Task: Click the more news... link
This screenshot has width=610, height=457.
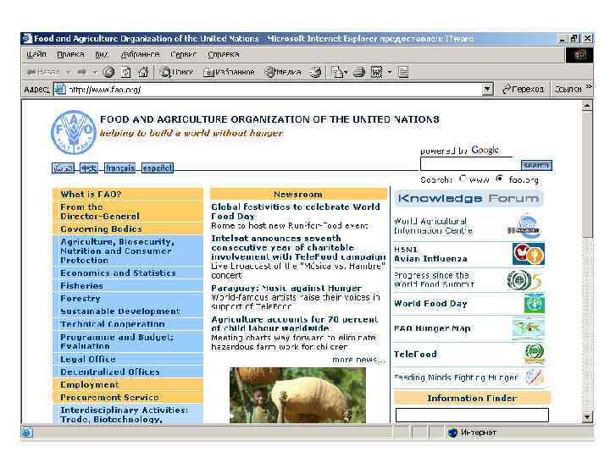Action: 358,360
